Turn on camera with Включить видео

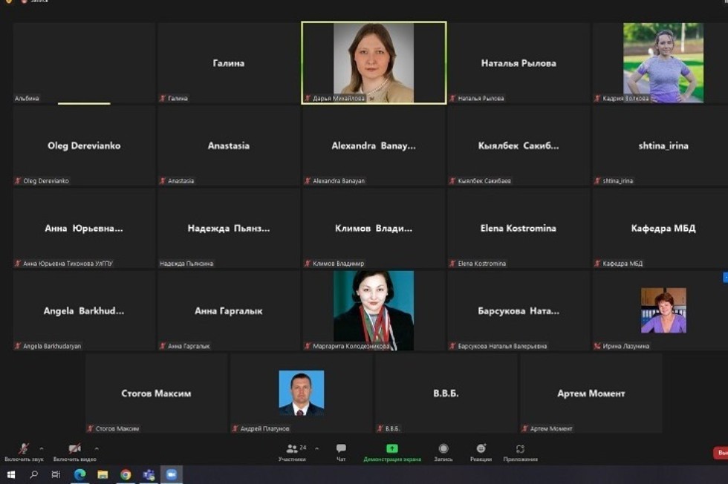pos(74,449)
